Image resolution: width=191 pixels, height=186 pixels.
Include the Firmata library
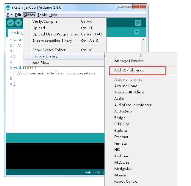[141, 143]
